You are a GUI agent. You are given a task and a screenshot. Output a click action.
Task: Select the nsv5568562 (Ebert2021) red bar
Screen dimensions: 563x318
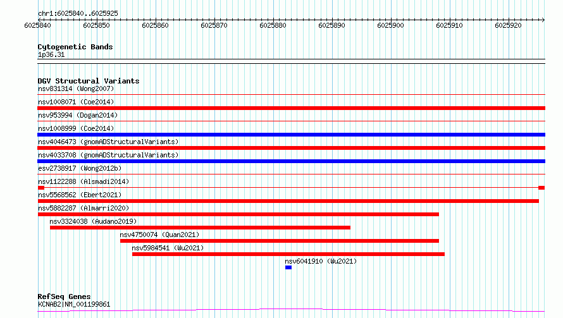tap(288, 201)
